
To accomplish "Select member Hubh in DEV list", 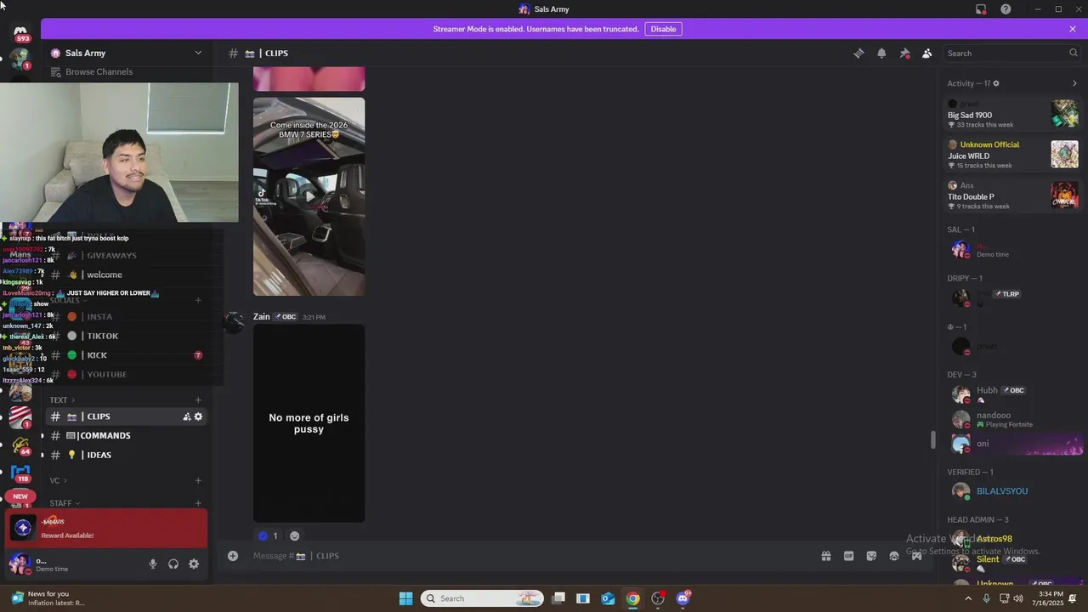I will pos(1012,394).
